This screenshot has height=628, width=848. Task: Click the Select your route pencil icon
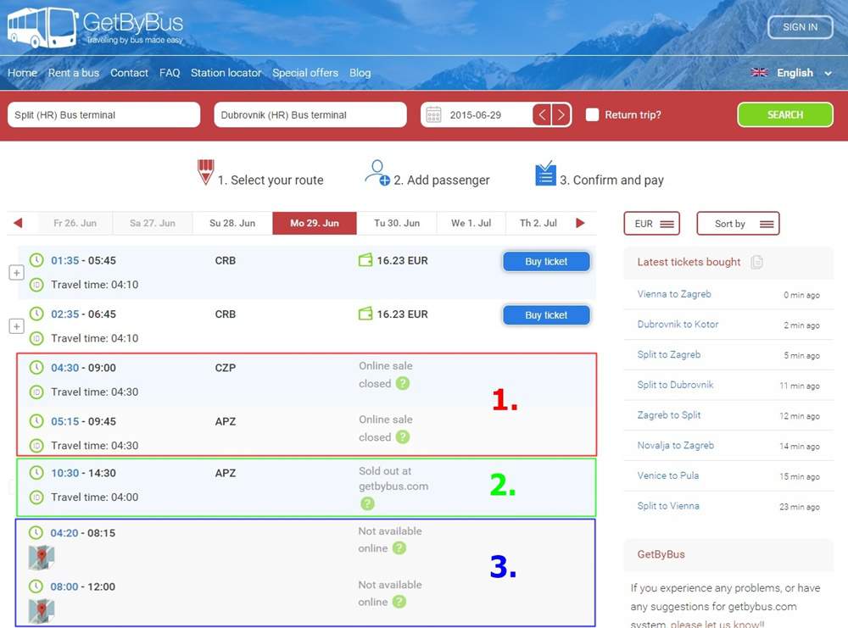coord(205,172)
